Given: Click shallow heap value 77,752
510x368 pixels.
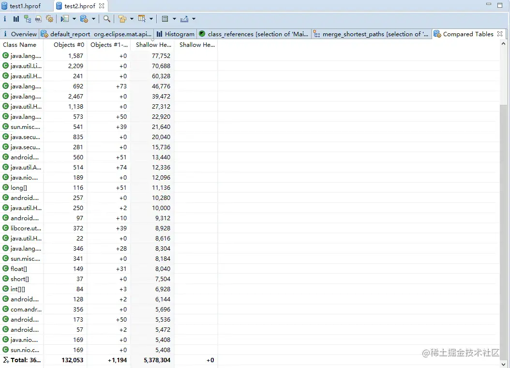Looking at the screenshot, I should tap(161, 56).
